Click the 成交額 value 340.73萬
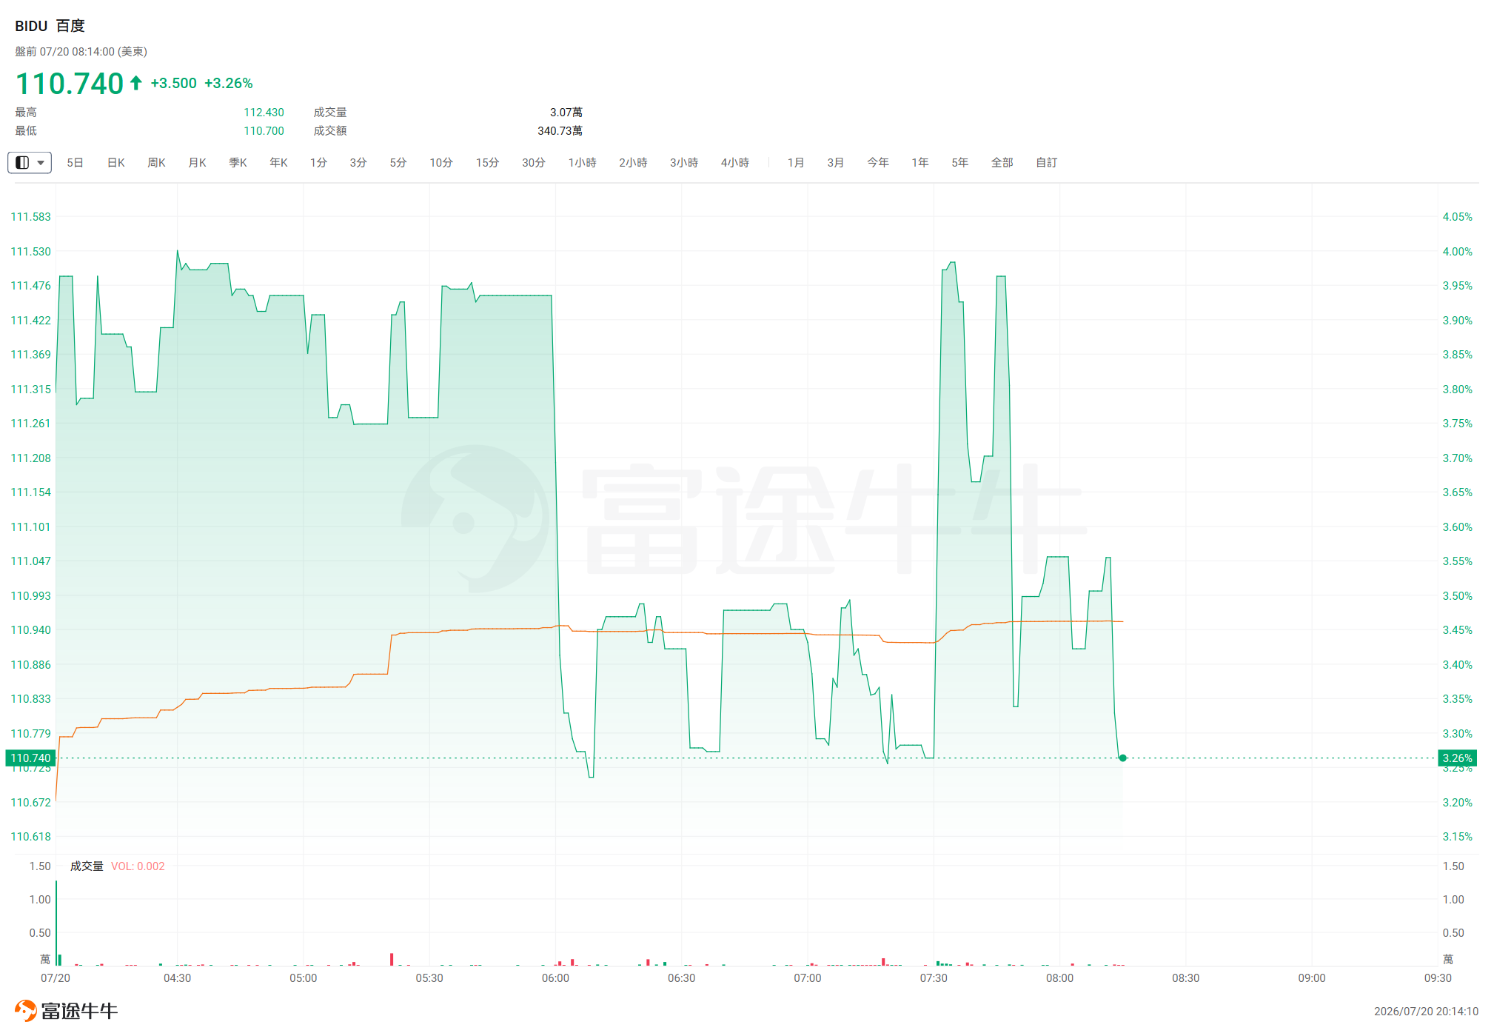 [560, 131]
